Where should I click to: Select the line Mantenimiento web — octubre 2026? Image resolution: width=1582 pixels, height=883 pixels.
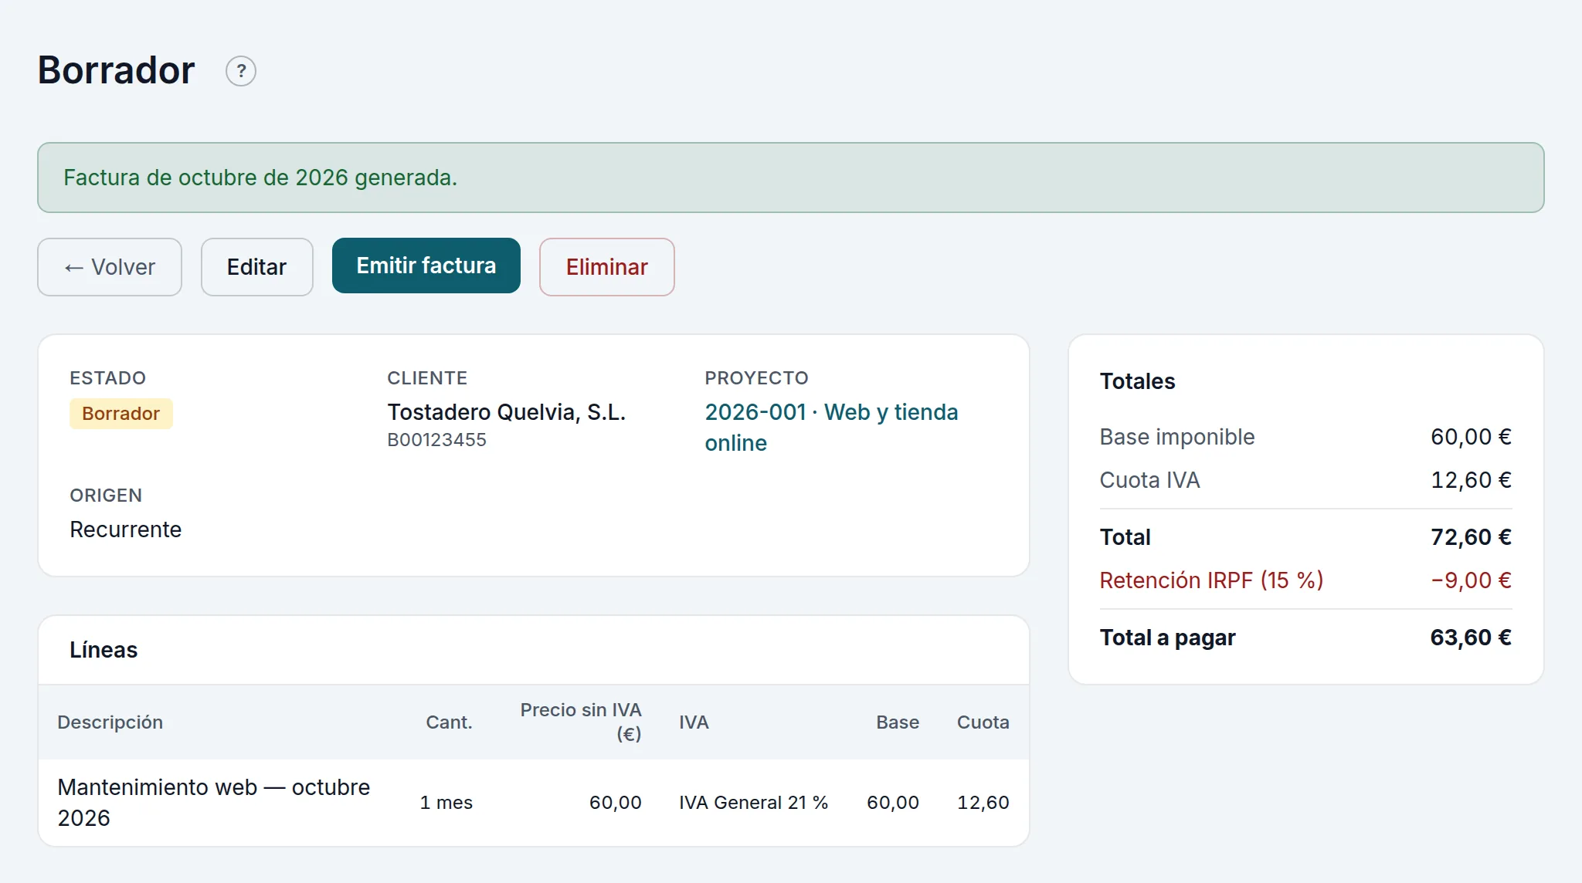point(214,803)
